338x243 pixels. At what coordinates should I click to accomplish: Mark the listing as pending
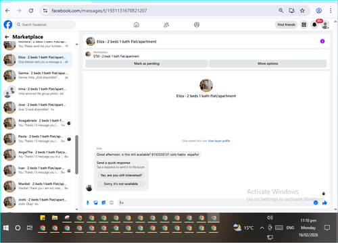coord(147,63)
